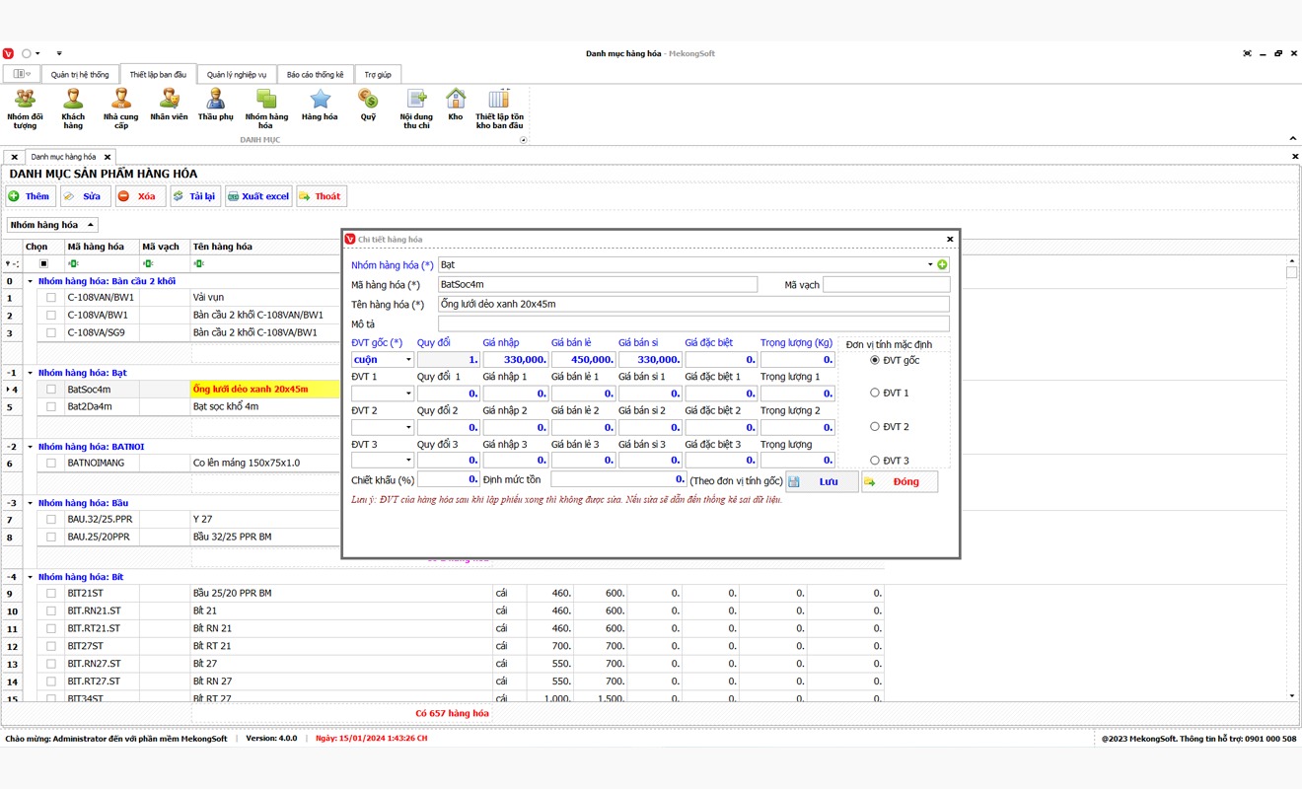Tick checkbox for item C-108VAN/BW1
This screenshot has width=1302, height=789.
pyautogui.click(x=51, y=297)
